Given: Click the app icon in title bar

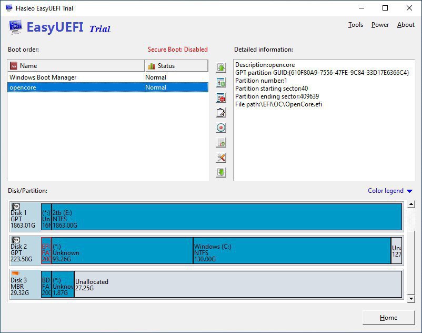Looking at the screenshot, I should pyautogui.click(x=9, y=8).
